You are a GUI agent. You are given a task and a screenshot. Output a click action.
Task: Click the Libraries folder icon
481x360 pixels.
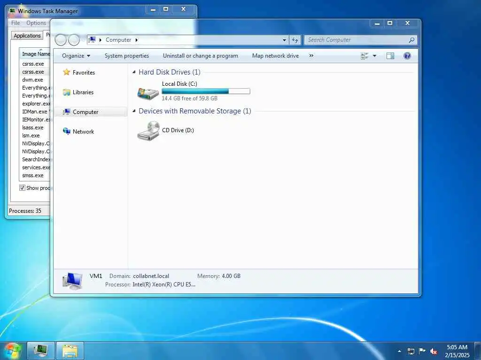coord(67,92)
